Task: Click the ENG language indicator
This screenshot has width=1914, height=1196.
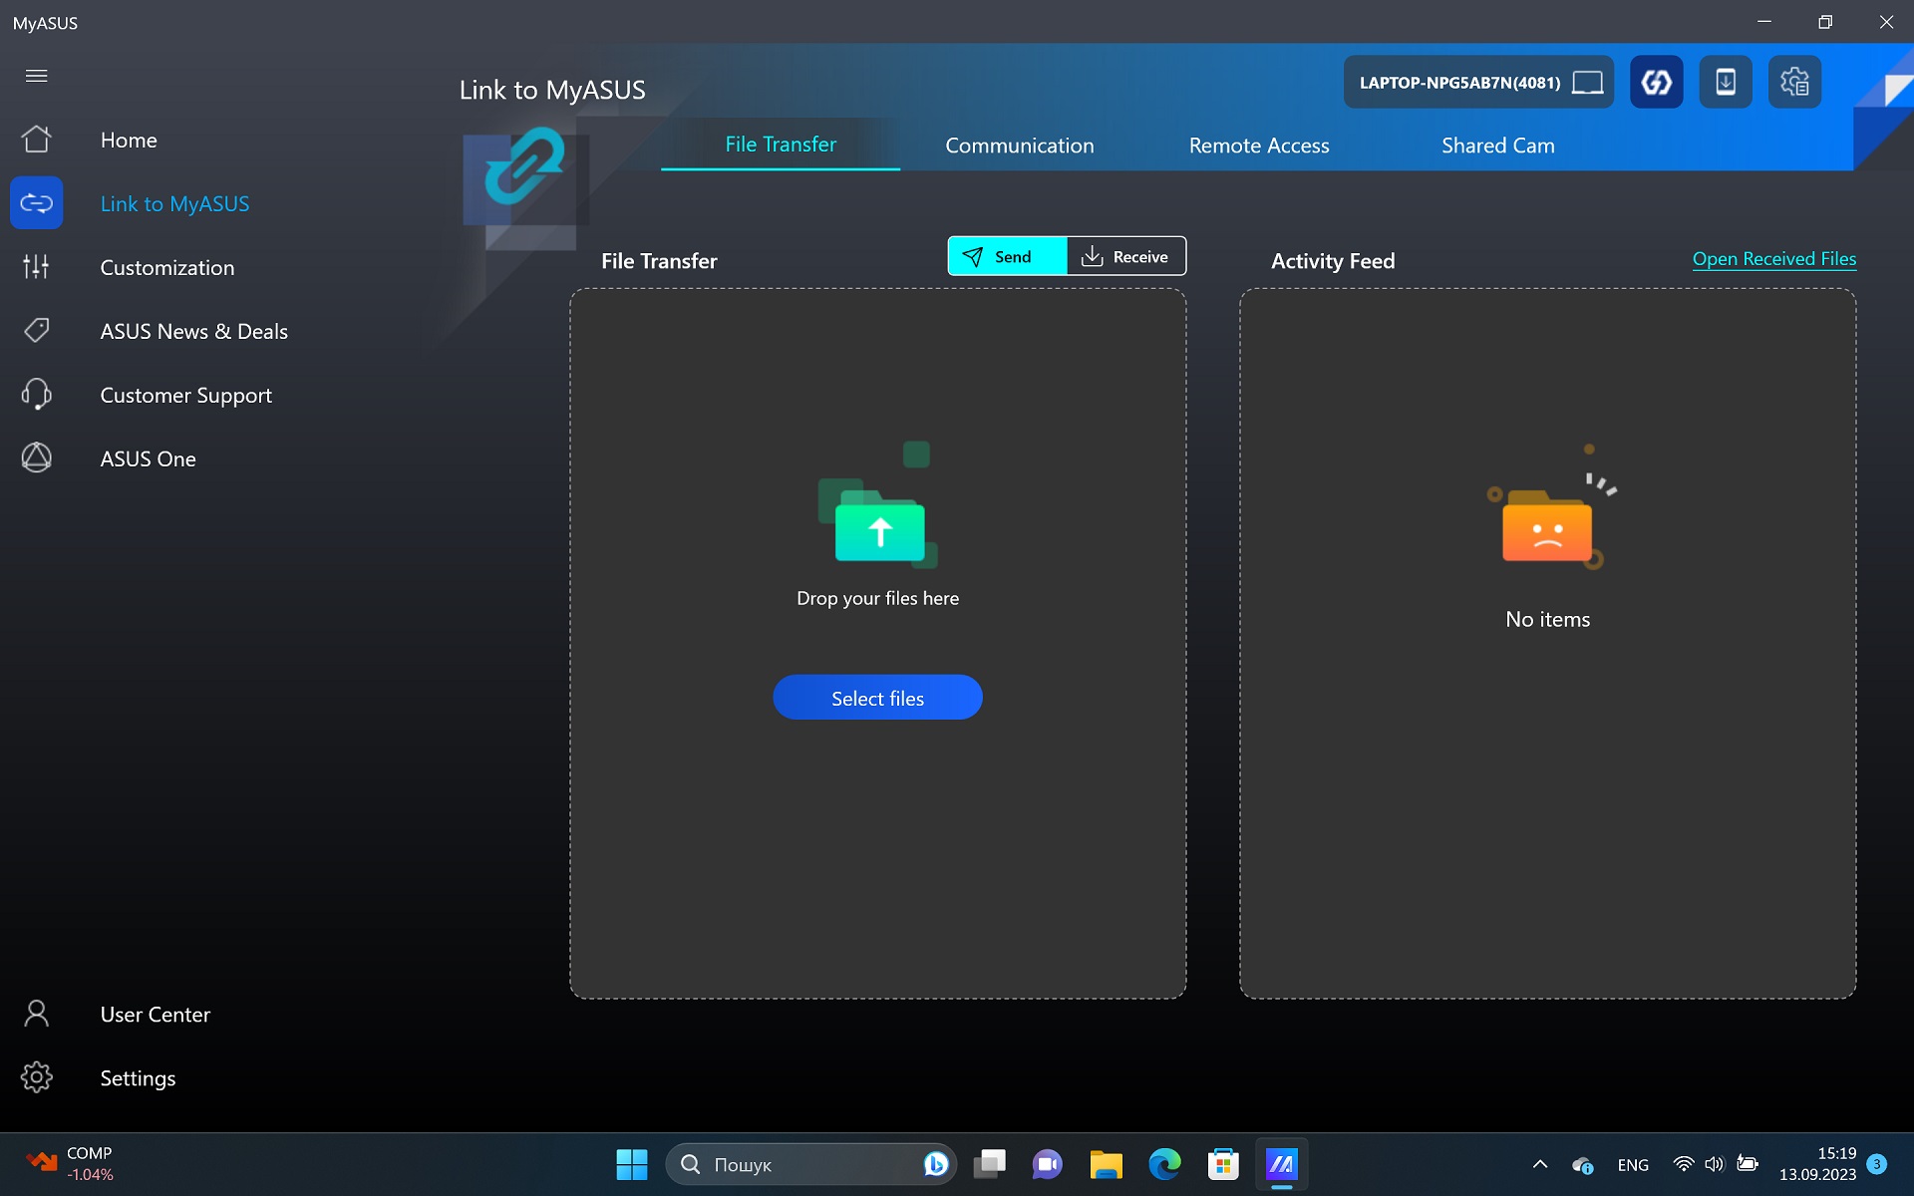Action: tap(1633, 1164)
